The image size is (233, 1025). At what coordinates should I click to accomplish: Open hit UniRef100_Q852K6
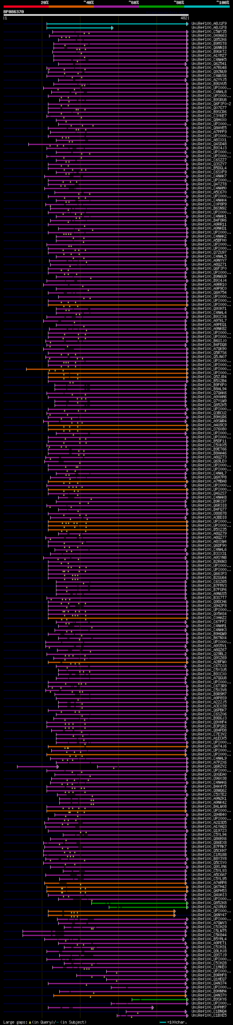pyautogui.click(x=209, y=39)
